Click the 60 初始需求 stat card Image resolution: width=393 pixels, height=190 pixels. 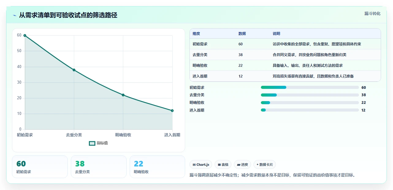pyautogui.click(x=40, y=167)
